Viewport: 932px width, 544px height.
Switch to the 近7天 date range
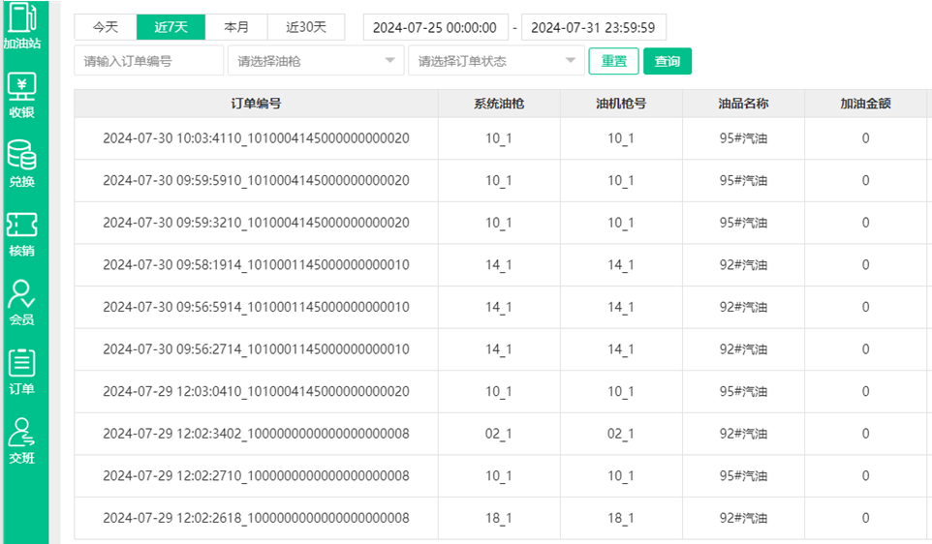(x=171, y=27)
